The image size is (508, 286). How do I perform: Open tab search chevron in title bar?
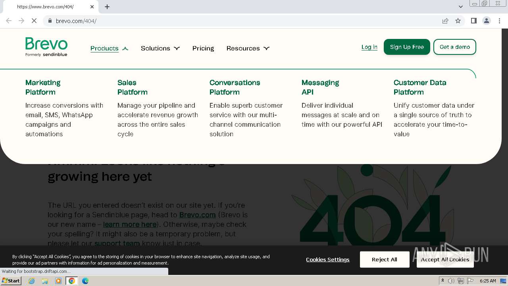coord(460,7)
